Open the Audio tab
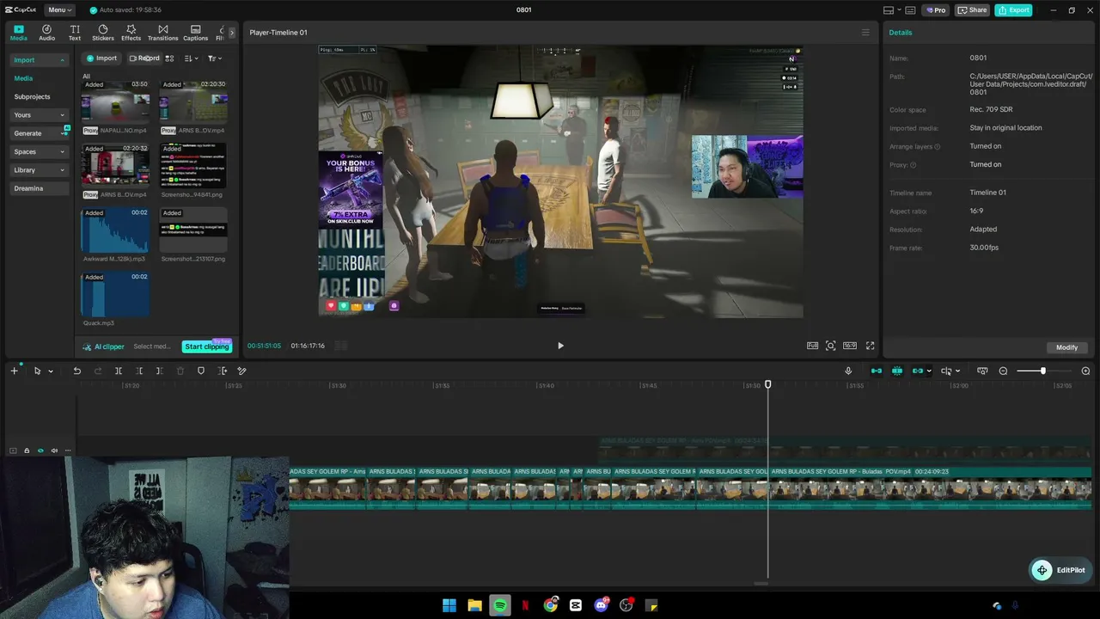 (x=46, y=33)
